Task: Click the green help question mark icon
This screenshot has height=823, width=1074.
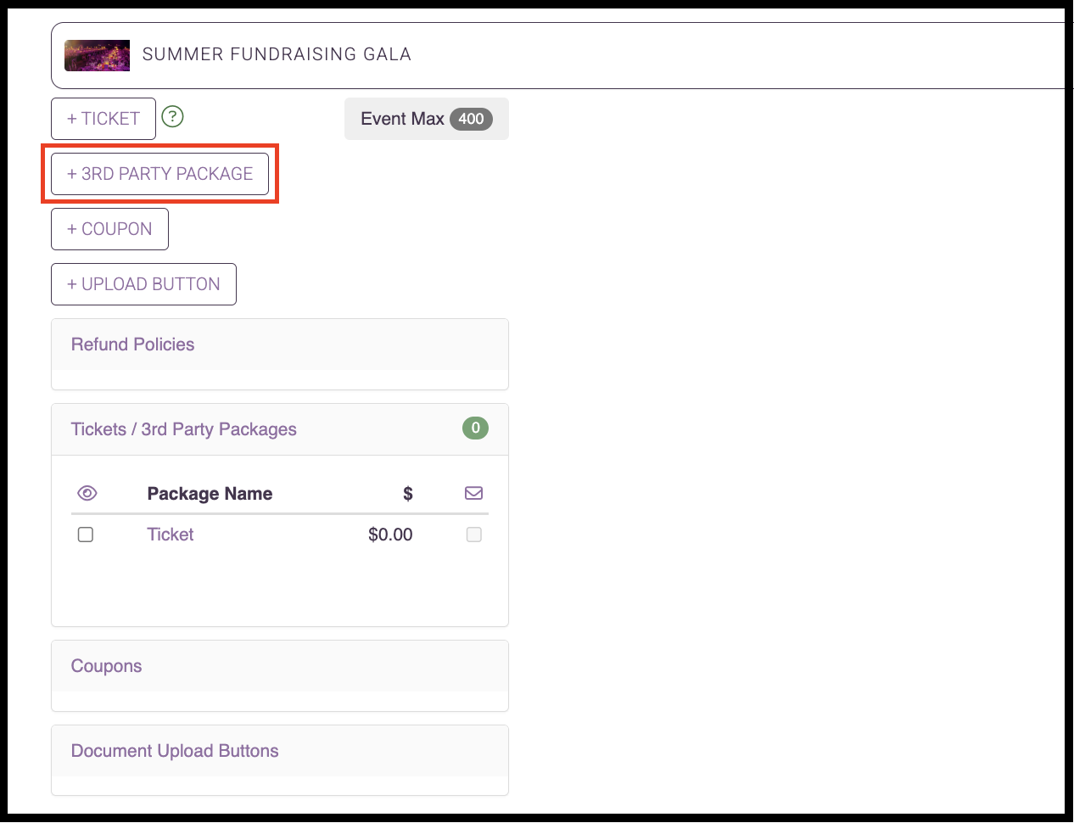Action: click(172, 116)
